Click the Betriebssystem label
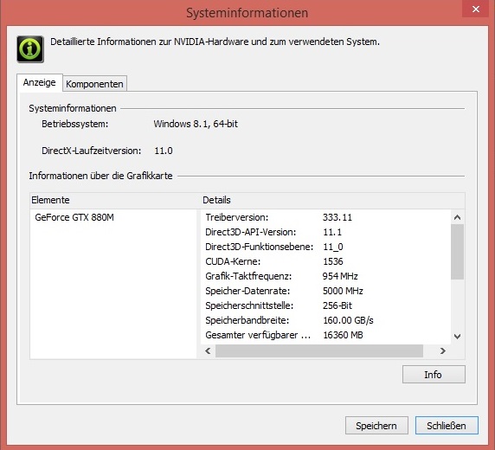Viewport: 495px width, 450px height. click(74, 124)
